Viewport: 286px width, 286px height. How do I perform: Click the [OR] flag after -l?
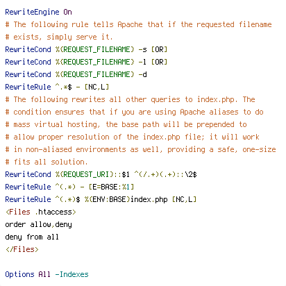point(159,62)
